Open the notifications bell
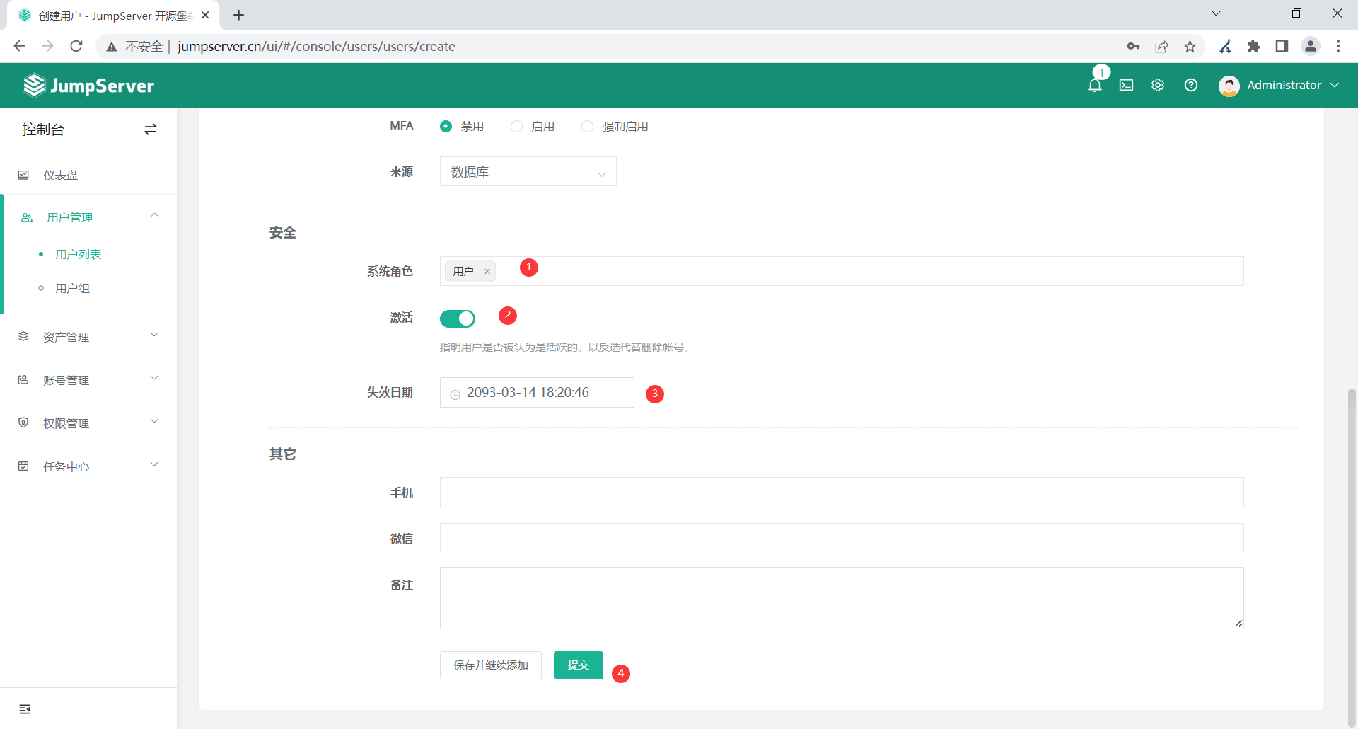Viewport: 1358px width, 729px height. point(1095,86)
